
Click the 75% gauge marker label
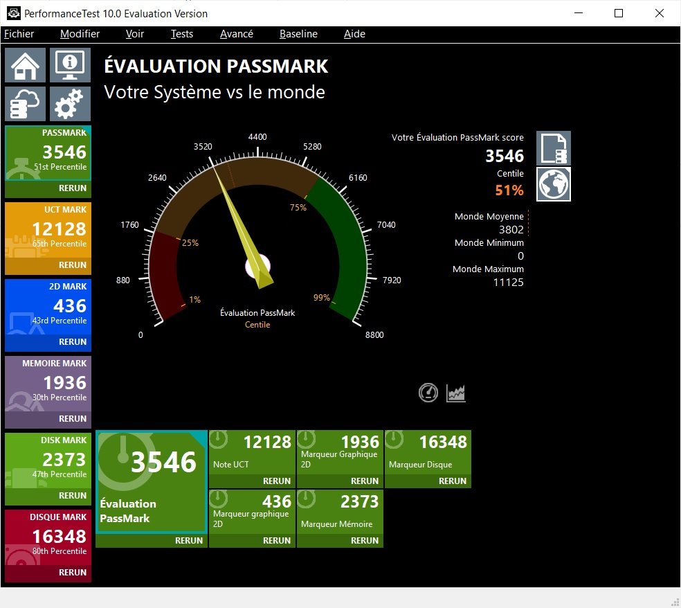[298, 208]
